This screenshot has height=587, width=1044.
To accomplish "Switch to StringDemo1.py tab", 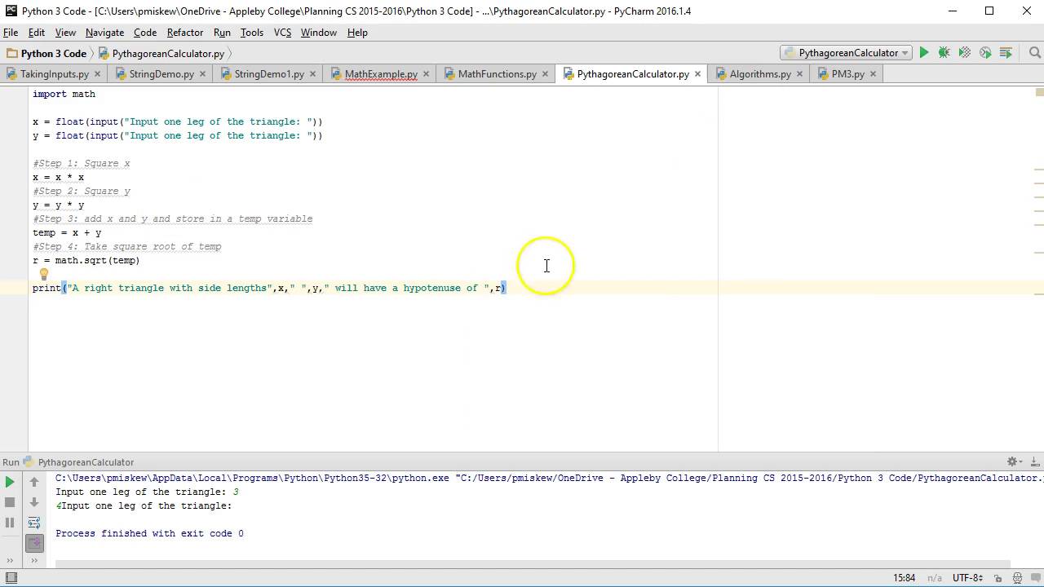I will [269, 74].
